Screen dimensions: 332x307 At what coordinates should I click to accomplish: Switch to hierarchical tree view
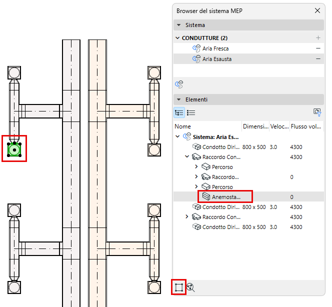(x=179, y=112)
